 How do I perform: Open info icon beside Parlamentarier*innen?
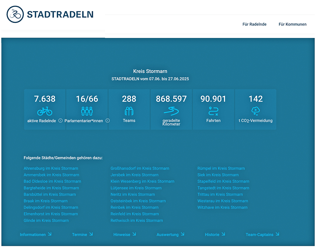click(x=108, y=120)
